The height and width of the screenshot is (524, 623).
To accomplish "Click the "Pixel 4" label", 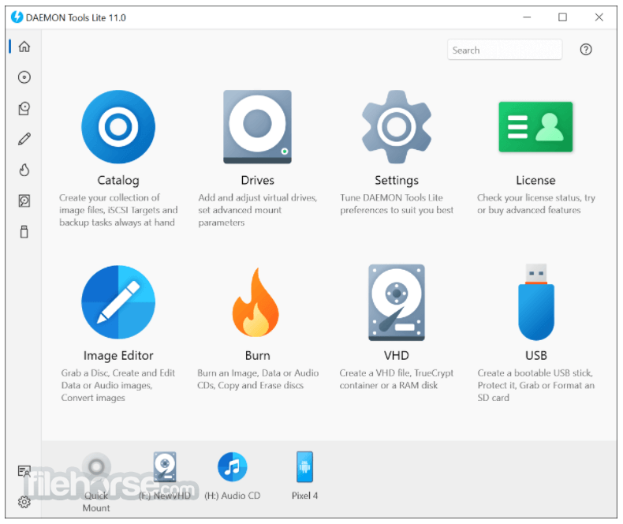I will (x=304, y=496).
